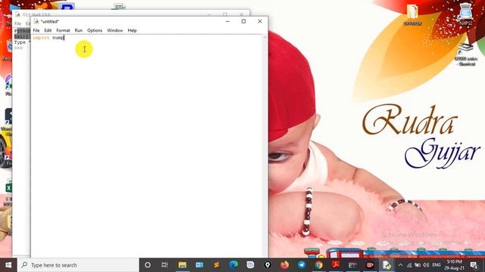Viewport: 485px width, 272px height.
Task: Open the Action Center notifications icon
Action: 474,265
